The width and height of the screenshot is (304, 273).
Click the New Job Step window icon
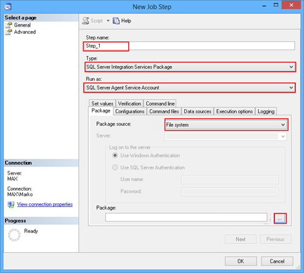pos(8,7)
